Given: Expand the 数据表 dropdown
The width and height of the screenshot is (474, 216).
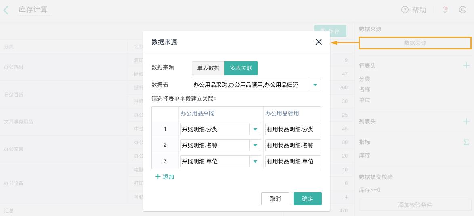Looking at the screenshot, I should [315, 85].
